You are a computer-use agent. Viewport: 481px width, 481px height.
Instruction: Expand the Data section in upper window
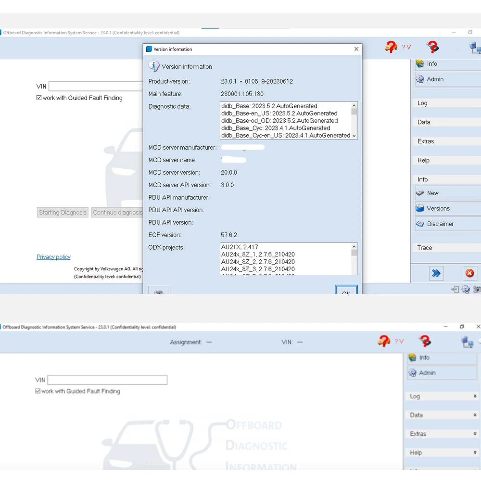(x=446, y=122)
